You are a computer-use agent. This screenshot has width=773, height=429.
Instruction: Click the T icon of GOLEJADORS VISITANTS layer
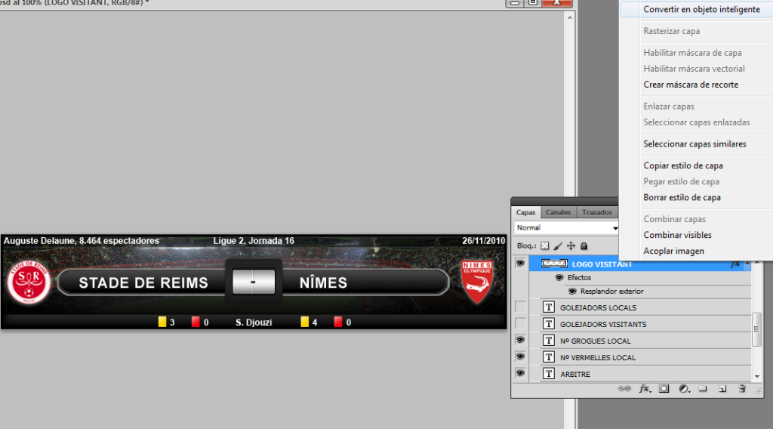tap(549, 324)
